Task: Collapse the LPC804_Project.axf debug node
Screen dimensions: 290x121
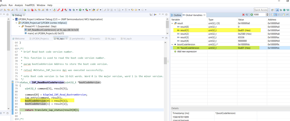Action: (17, 23)
